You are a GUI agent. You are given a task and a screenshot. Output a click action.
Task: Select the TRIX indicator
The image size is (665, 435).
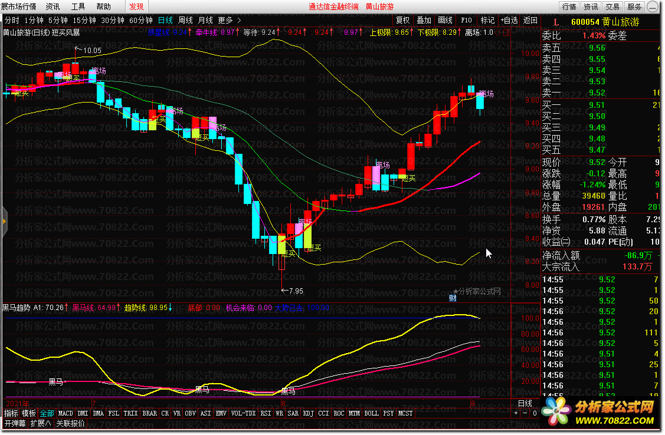tap(130, 413)
